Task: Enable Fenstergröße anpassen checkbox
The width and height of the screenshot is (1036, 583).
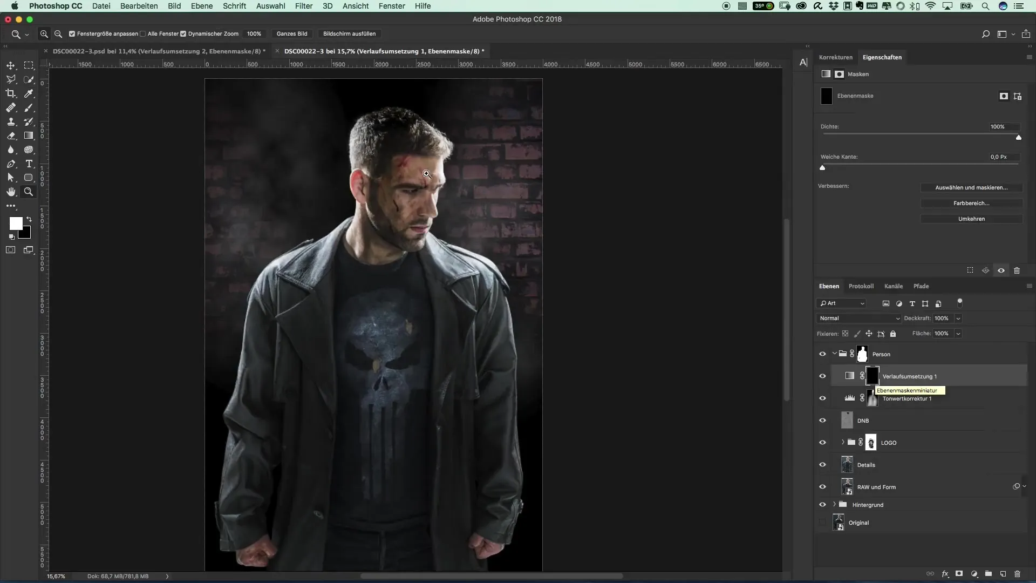Action: (x=72, y=33)
